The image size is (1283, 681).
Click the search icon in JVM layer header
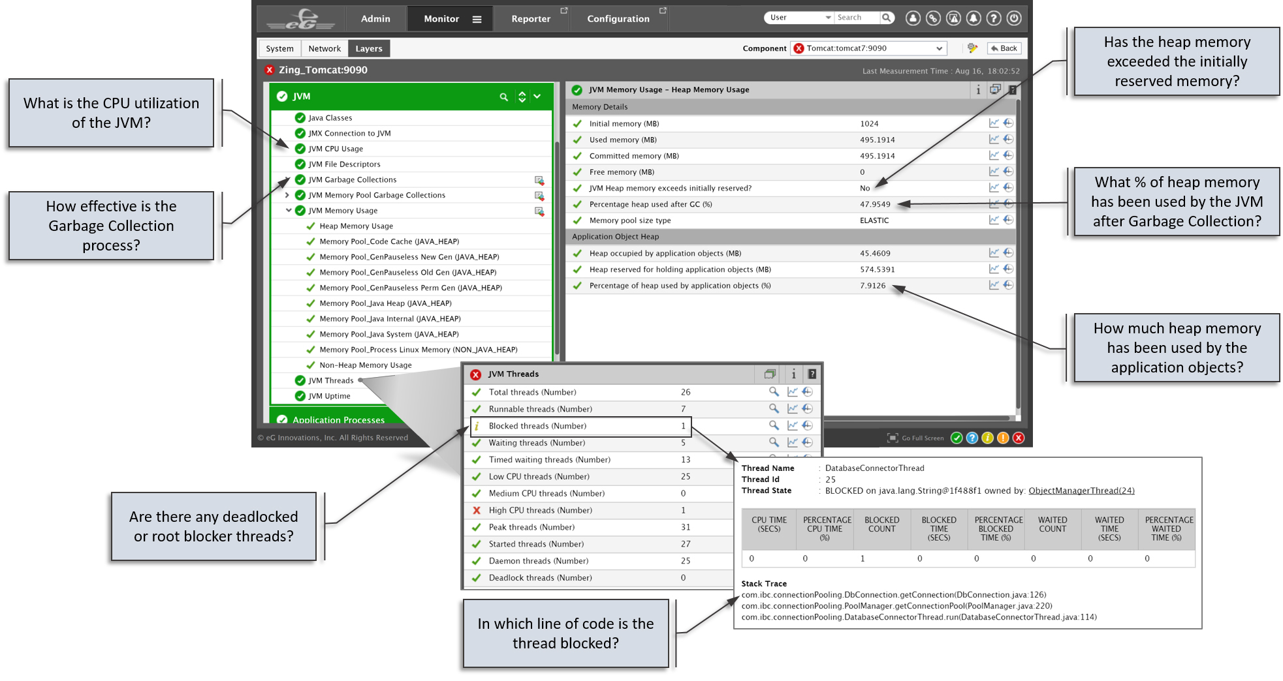pos(503,97)
